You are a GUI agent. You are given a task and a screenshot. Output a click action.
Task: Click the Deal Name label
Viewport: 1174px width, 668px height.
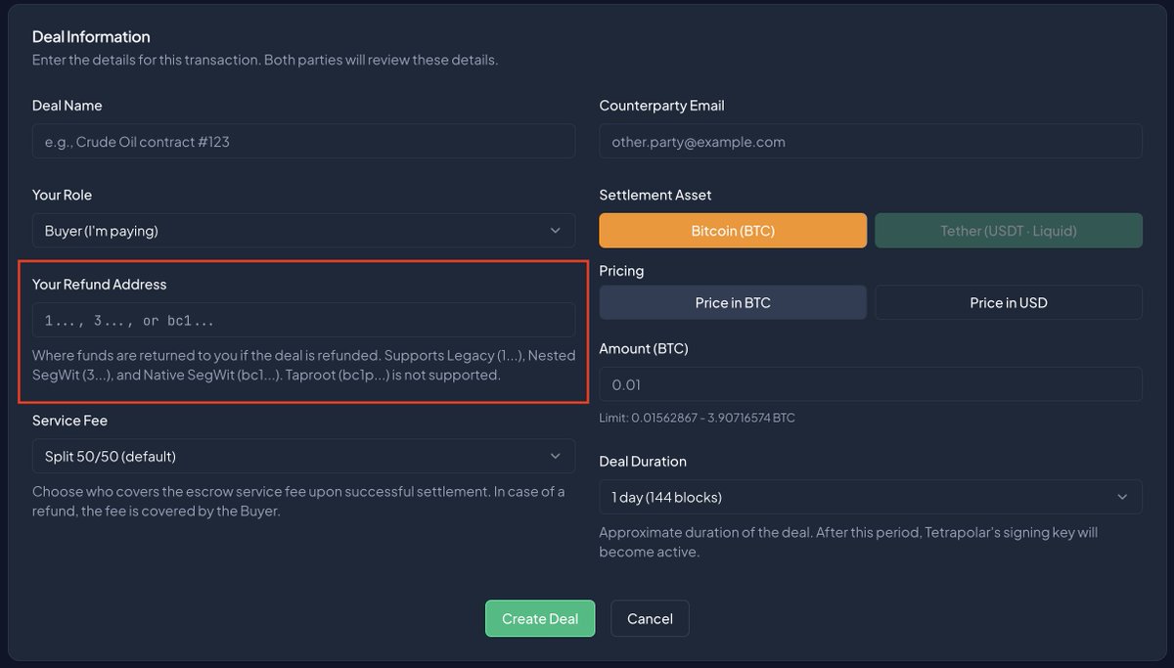[68, 106]
